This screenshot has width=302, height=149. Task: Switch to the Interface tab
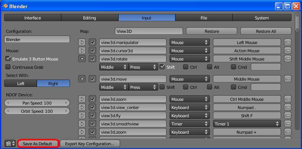coord(33,18)
